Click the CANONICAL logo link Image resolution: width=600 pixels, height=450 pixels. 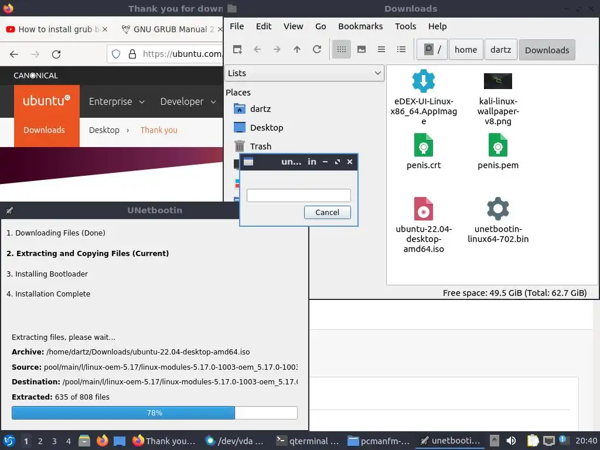pos(36,76)
